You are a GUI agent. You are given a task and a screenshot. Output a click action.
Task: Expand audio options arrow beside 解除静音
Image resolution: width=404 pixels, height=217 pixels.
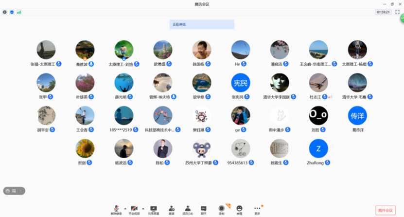pos(125,208)
